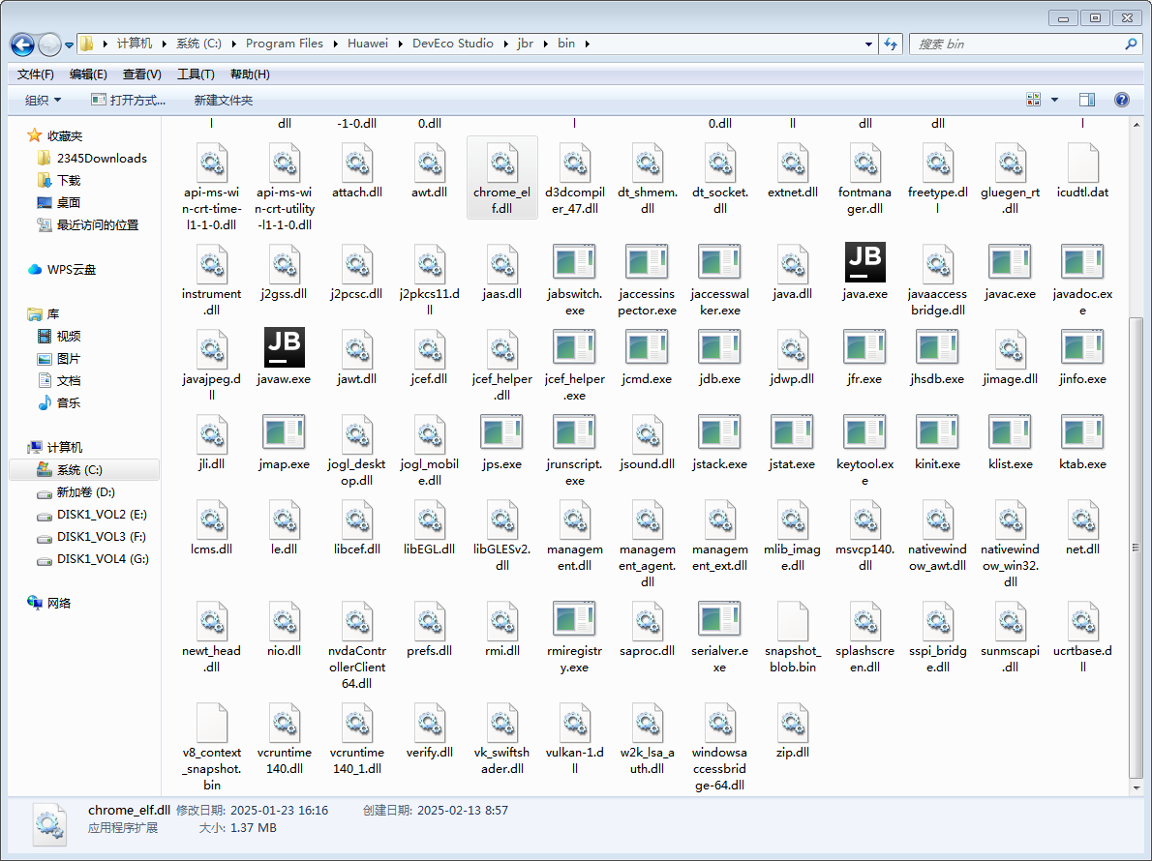Select the icudtl.dat file icon

pyautogui.click(x=1083, y=163)
